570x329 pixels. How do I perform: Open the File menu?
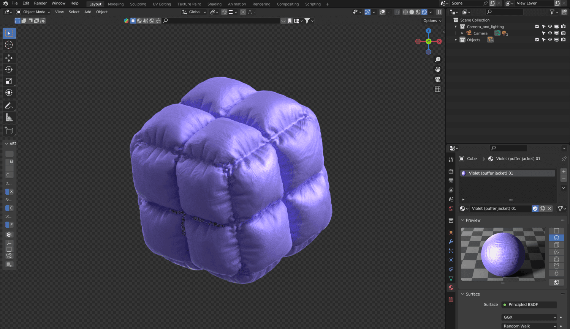pyautogui.click(x=14, y=3)
